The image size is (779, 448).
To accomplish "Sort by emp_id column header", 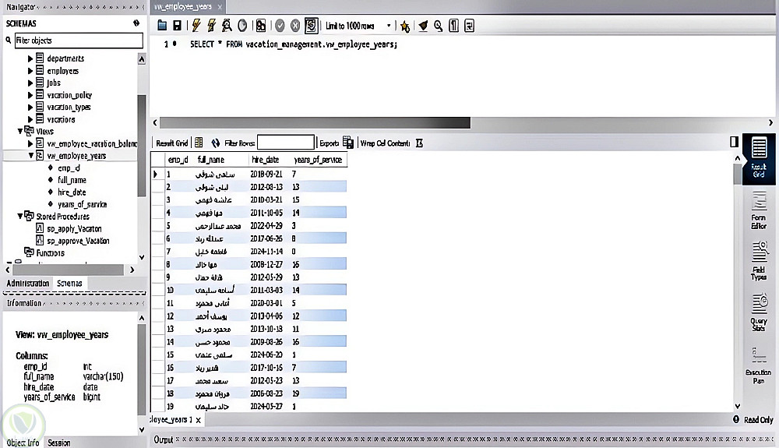I will pos(178,160).
